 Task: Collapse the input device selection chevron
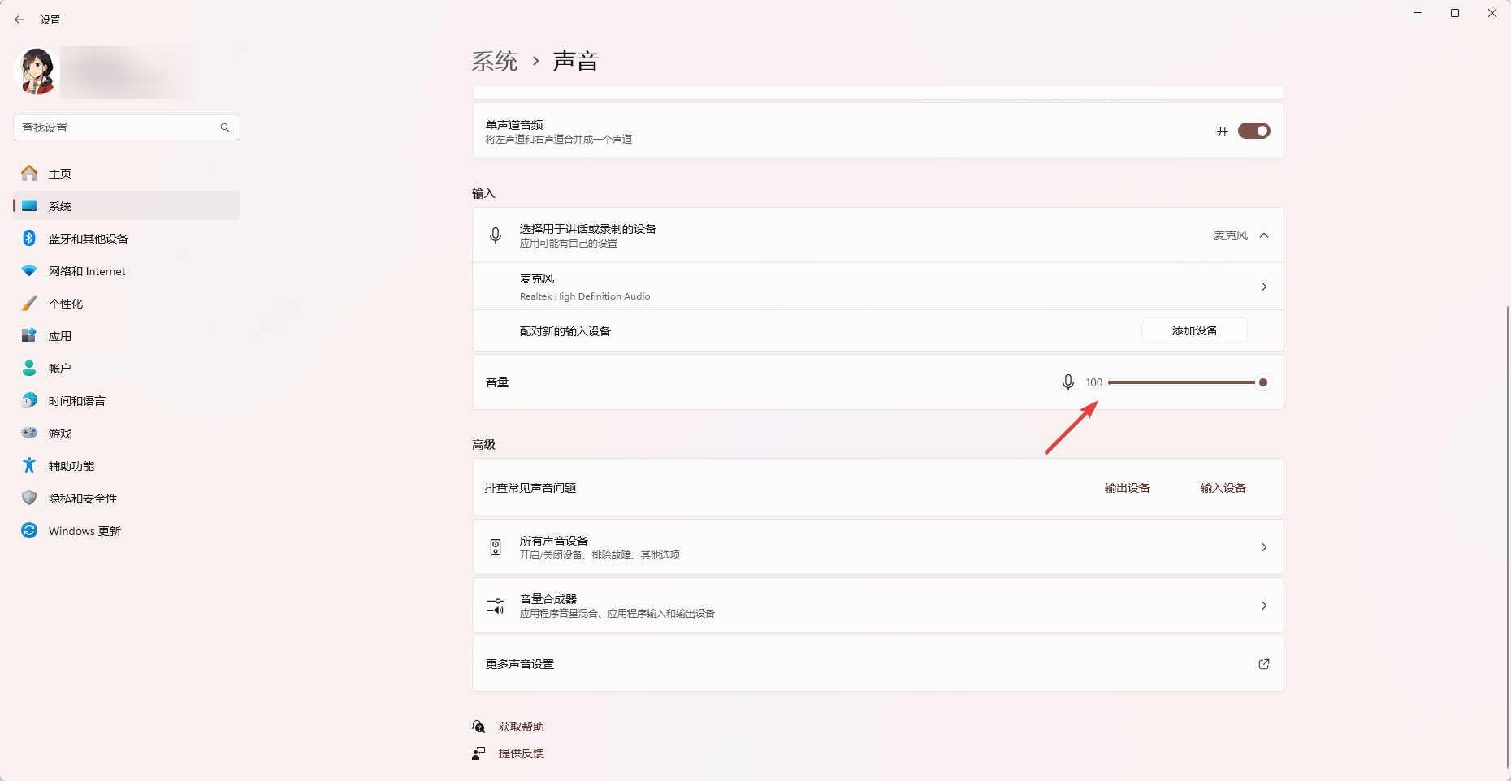1263,235
